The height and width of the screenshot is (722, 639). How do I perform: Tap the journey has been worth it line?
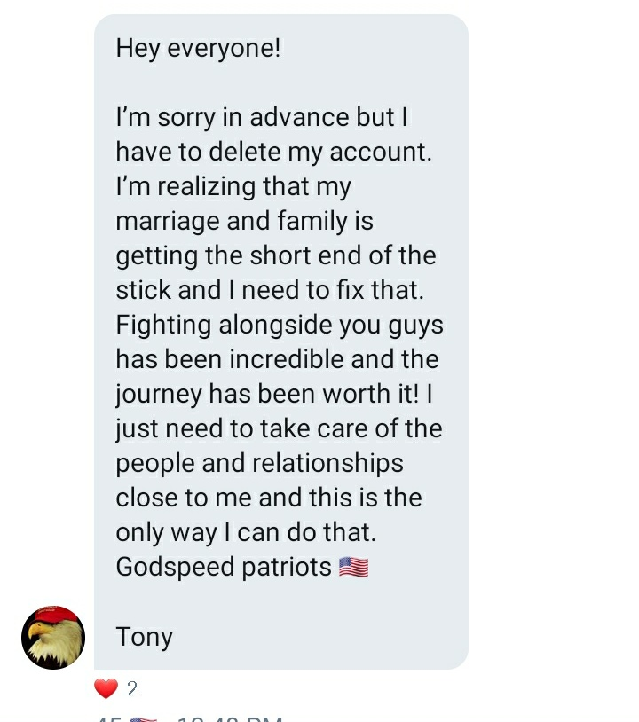274,394
